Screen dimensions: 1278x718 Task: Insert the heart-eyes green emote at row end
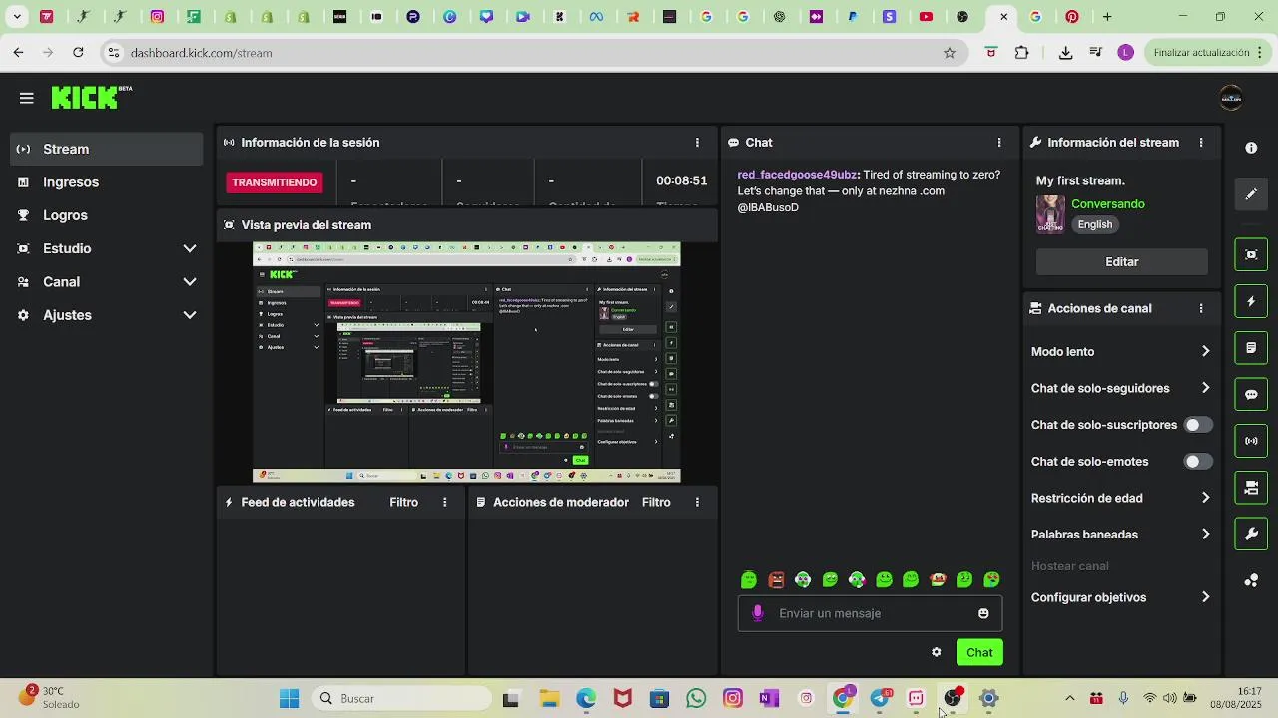point(991,579)
